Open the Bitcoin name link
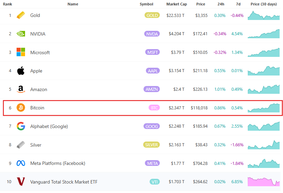283x193 pixels. [x=37, y=108]
